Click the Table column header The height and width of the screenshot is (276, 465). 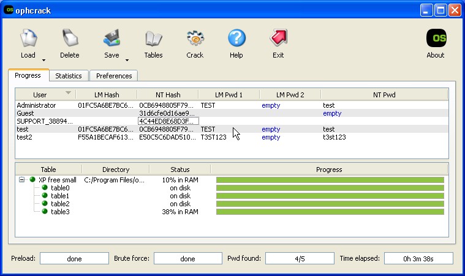click(x=48, y=170)
